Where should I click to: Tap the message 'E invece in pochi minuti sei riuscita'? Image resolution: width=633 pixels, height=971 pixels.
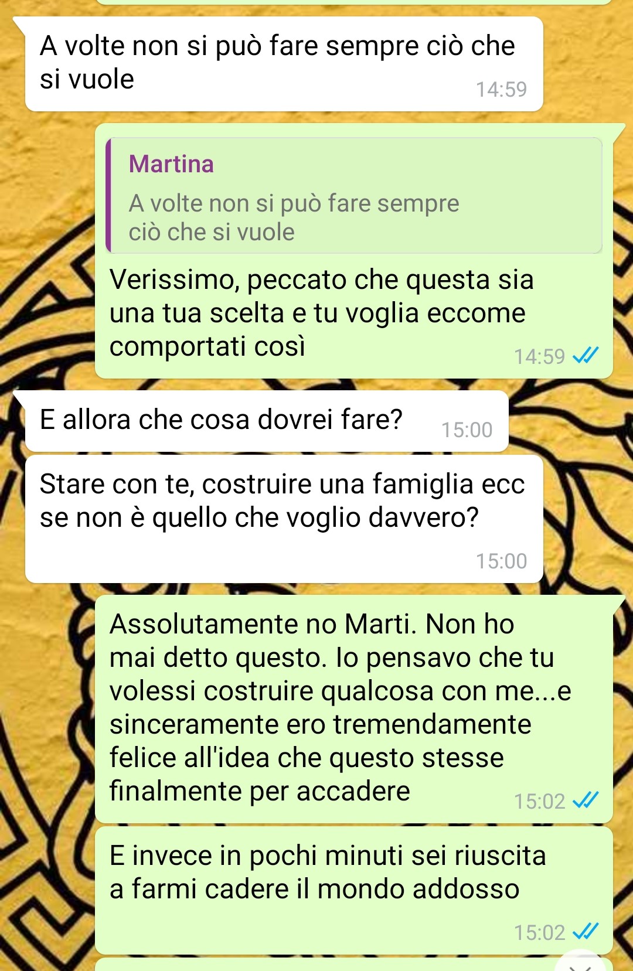click(x=354, y=890)
